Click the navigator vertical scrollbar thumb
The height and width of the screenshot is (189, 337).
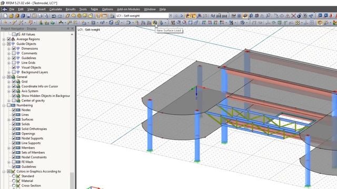pos(72,181)
